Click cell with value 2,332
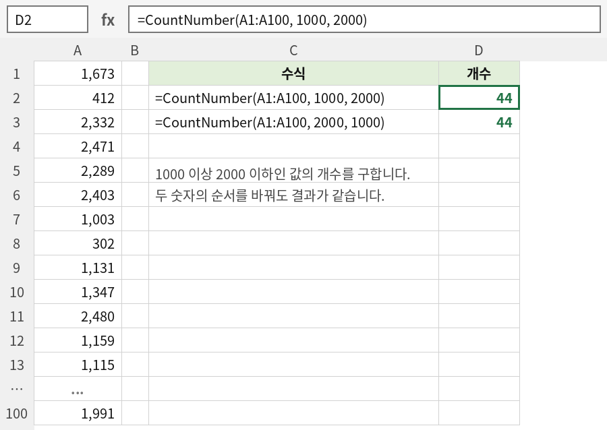This screenshot has height=430, width=607. 78,122
